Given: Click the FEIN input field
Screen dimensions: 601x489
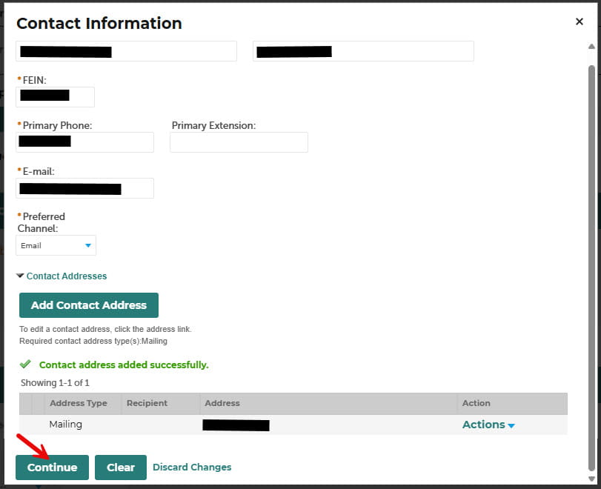Looking at the screenshot, I should click(55, 97).
